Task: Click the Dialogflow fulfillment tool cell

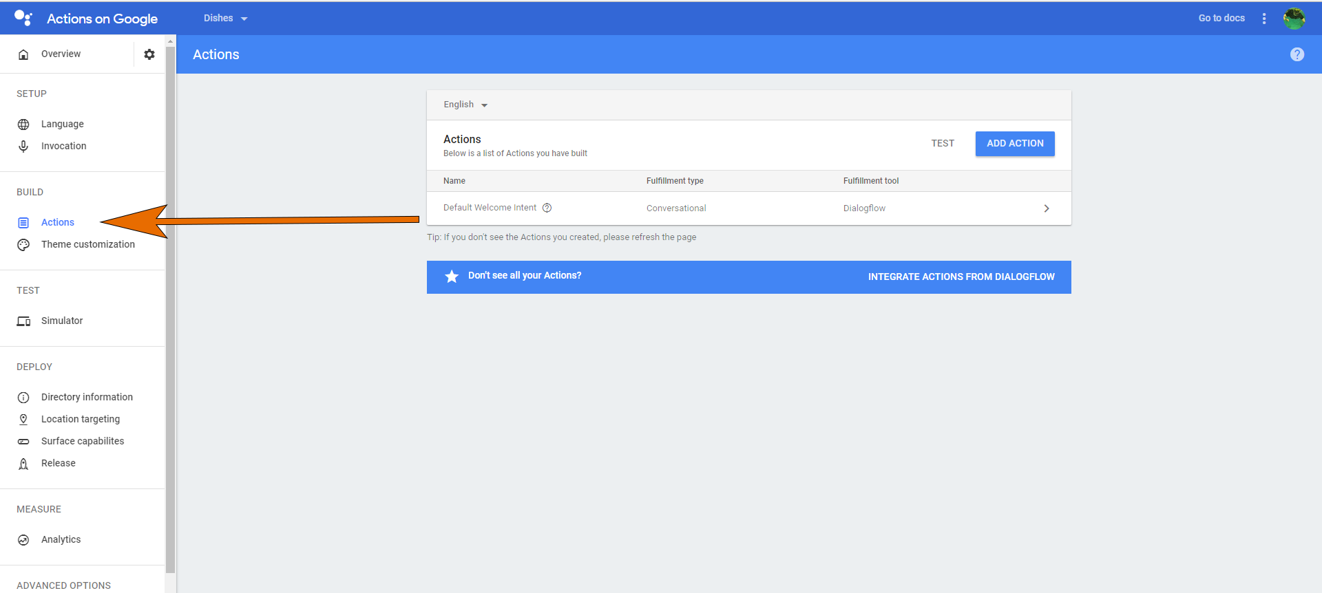Action: click(x=864, y=208)
